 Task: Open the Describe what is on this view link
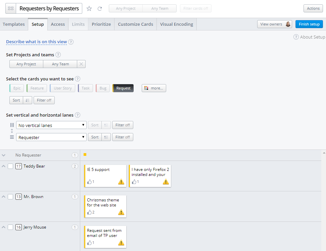click(36, 42)
